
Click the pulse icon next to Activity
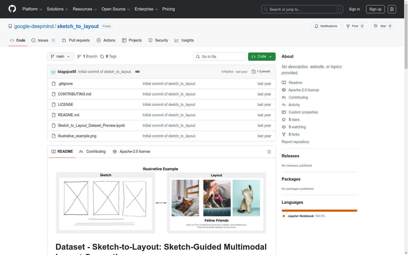tap(284, 105)
